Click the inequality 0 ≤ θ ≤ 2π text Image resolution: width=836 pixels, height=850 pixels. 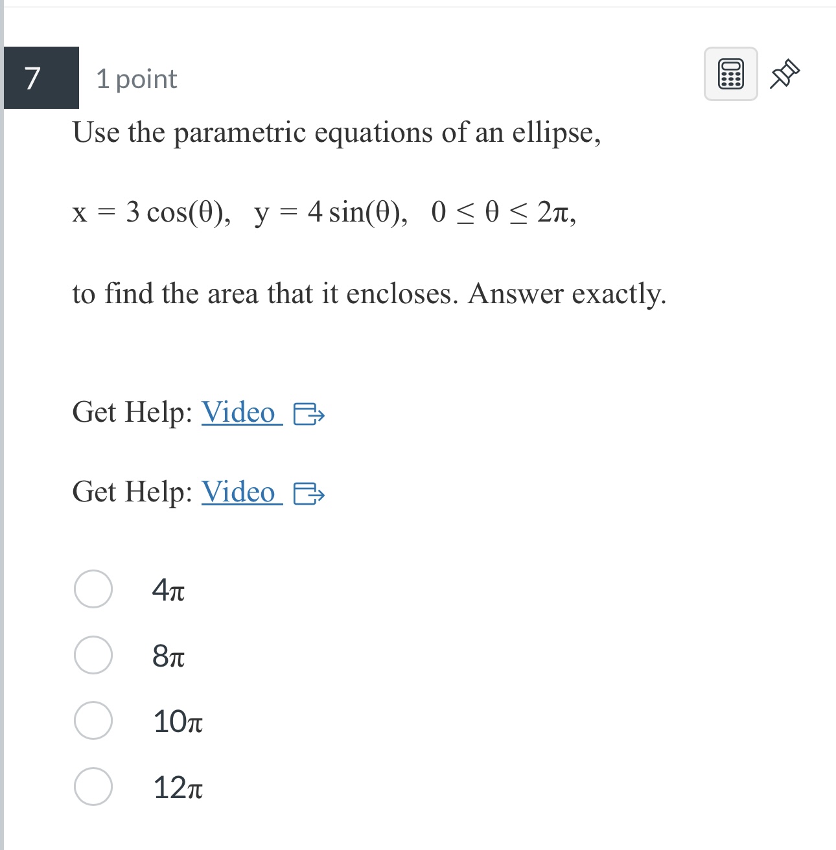[504, 212]
